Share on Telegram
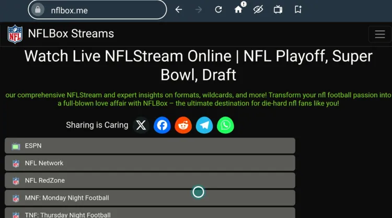 pyautogui.click(x=204, y=125)
